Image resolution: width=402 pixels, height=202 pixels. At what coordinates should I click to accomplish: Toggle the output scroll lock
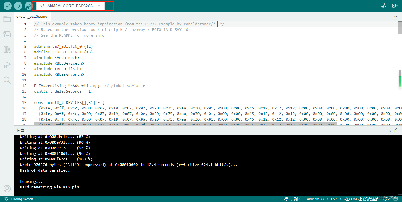click(396, 130)
